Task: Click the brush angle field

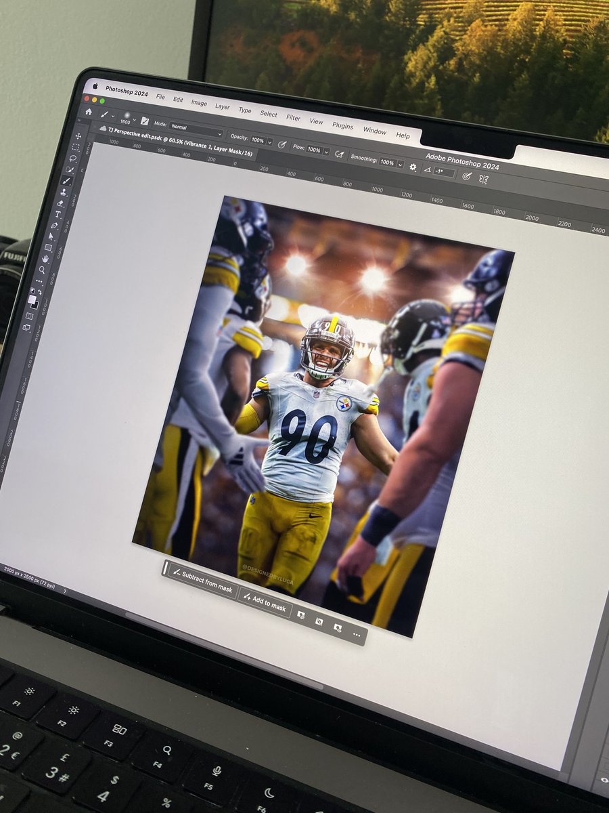Action: (443, 172)
